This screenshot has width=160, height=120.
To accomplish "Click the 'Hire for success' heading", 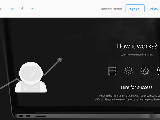I will coord(137,87).
